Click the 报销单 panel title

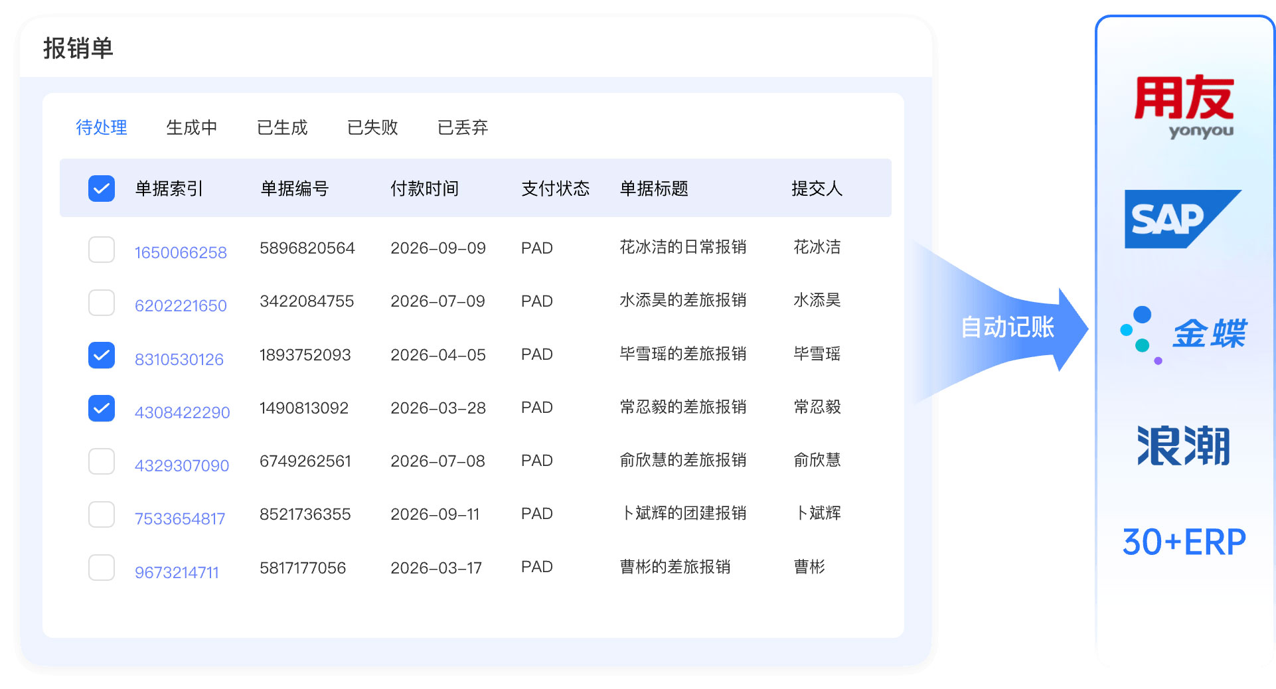pyautogui.click(x=78, y=48)
